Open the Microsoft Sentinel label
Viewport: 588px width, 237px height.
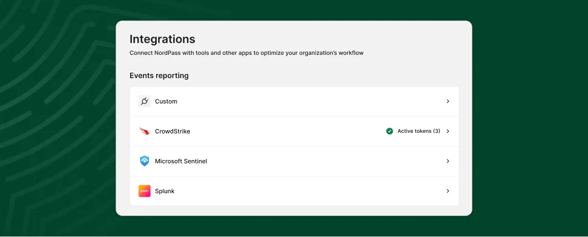pyautogui.click(x=181, y=161)
